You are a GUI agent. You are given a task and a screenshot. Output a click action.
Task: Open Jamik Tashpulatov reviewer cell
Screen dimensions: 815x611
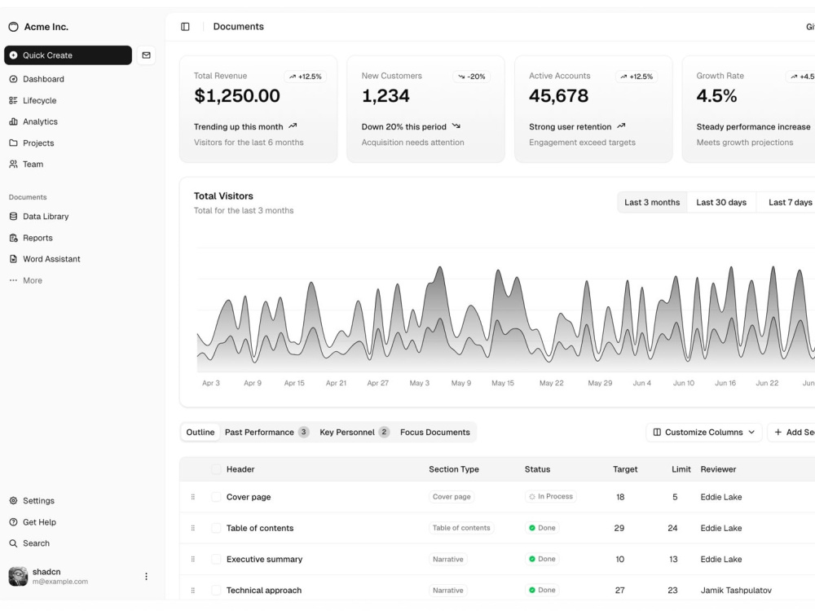(x=736, y=590)
